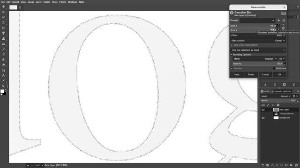Open the px unit dropdown in status bar
The image size is (300, 168).
point(30,165)
